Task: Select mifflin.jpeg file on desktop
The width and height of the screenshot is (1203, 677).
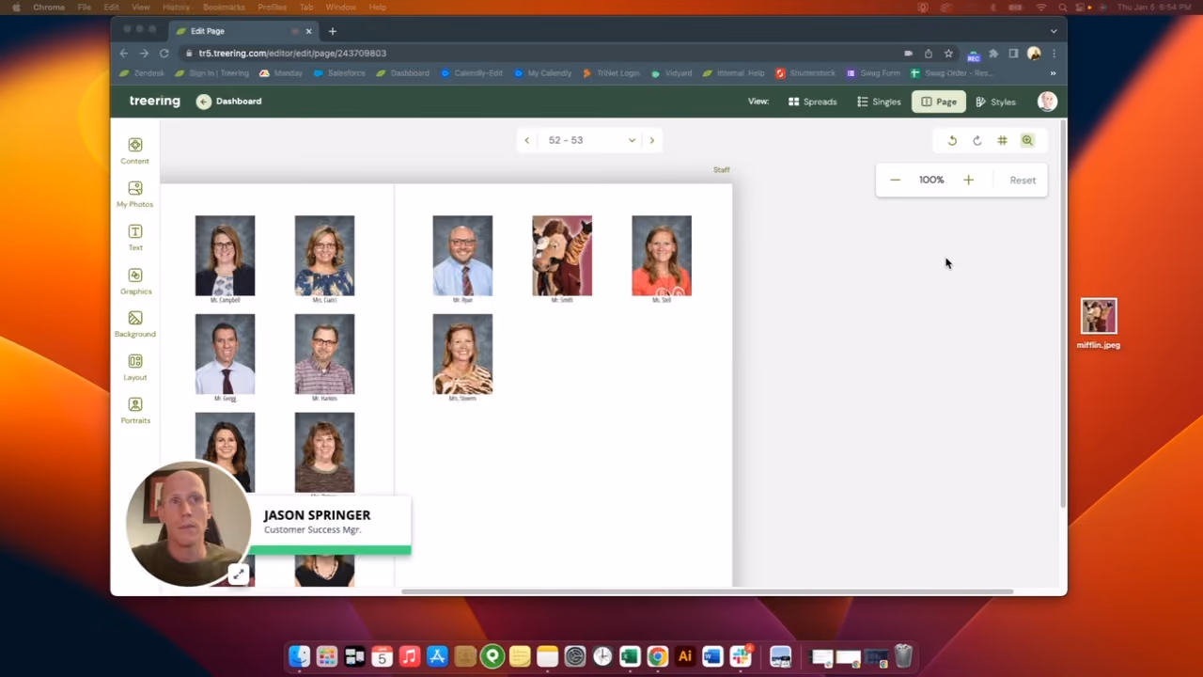Action: (x=1099, y=323)
